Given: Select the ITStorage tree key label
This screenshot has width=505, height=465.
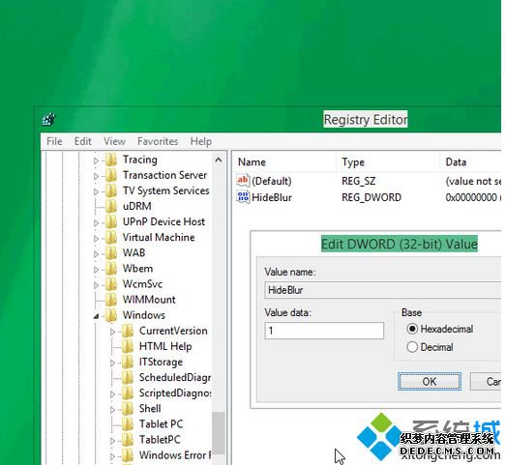Looking at the screenshot, I should pyautogui.click(x=161, y=362).
